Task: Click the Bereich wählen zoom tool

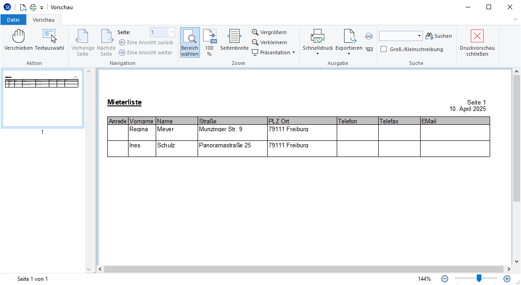Action: tap(190, 43)
